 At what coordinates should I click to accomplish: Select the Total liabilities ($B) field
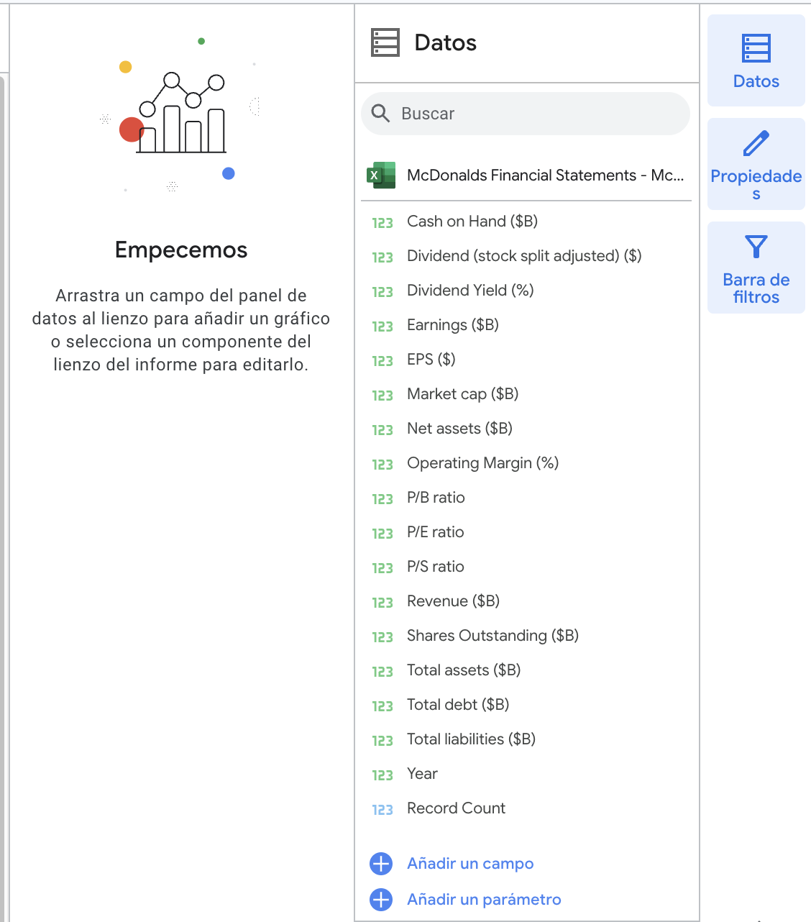(x=471, y=739)
